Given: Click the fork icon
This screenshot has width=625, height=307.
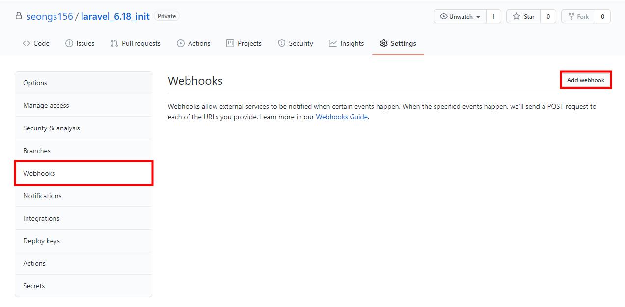Looking at the screenshot, I should pyautogui.click(x=571, y=16).
